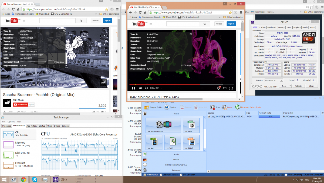Viewport: 324px width, 183px height.
Task: Choose 3GP conversion format
Action: tap(172, 142)
